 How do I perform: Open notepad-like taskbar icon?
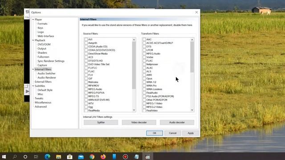click(137, 157)
